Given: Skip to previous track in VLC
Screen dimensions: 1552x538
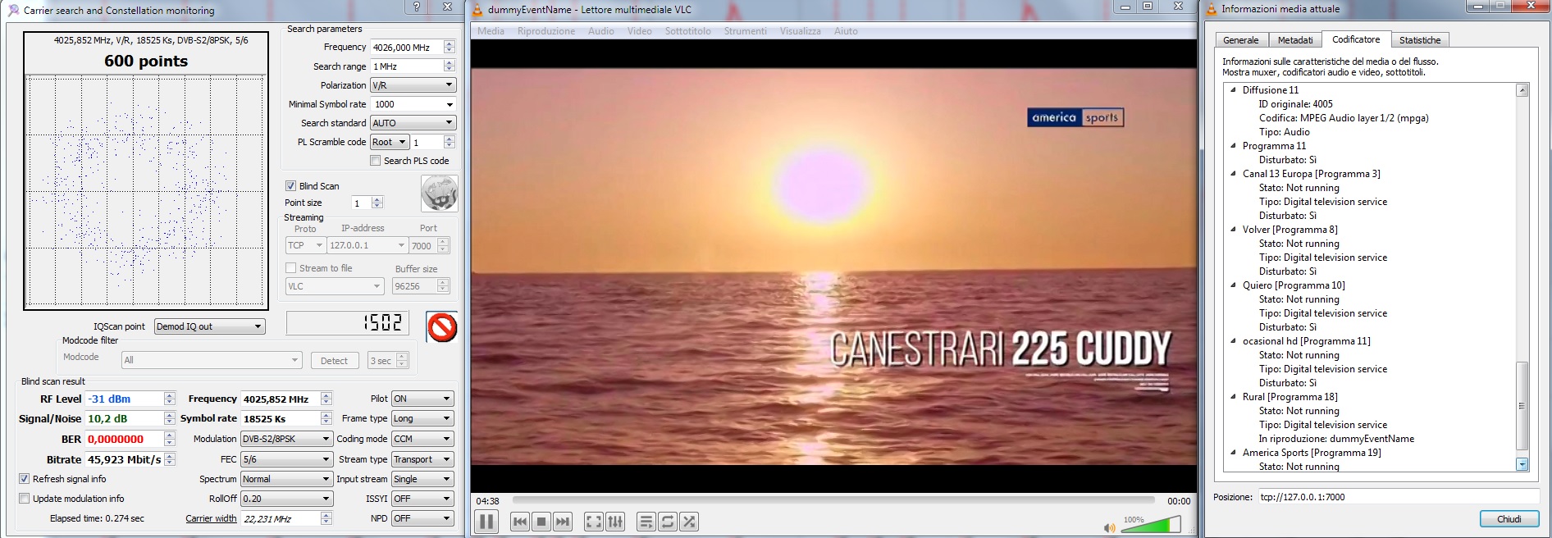Looking at the screenshot, I should (x=519, y=522).
